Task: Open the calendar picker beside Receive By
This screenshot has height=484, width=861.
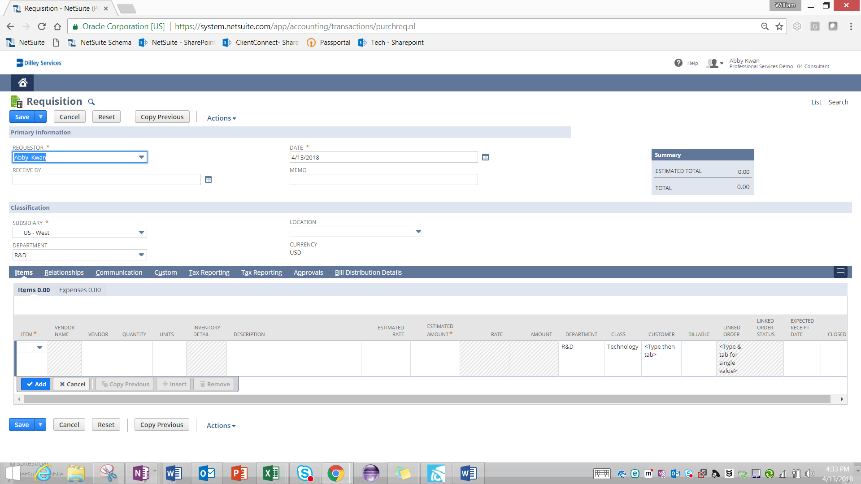Action: point(208,179)
